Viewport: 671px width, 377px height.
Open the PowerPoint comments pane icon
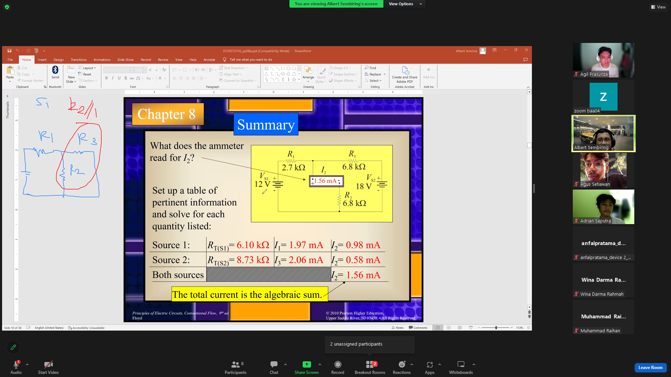click(x=525, y=60)
